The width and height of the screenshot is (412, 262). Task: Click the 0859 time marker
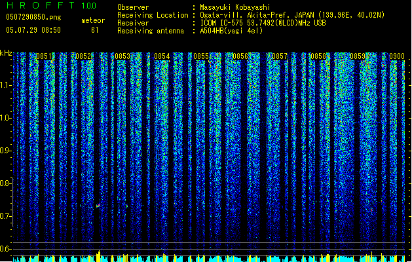(358, 56)
